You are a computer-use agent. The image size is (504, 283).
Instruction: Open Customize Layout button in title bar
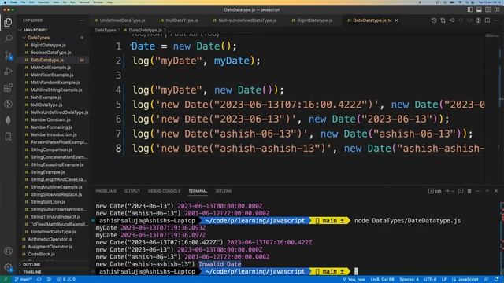(497, 9)
